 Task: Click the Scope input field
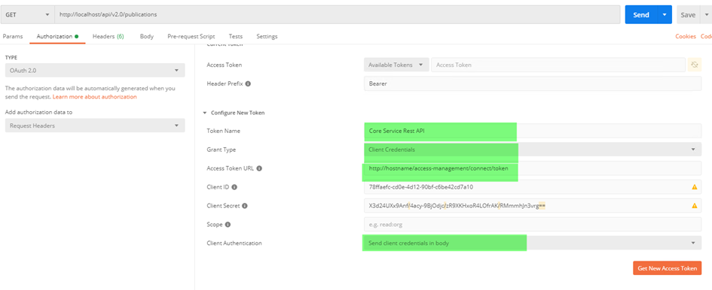click(x=533, y=225)
